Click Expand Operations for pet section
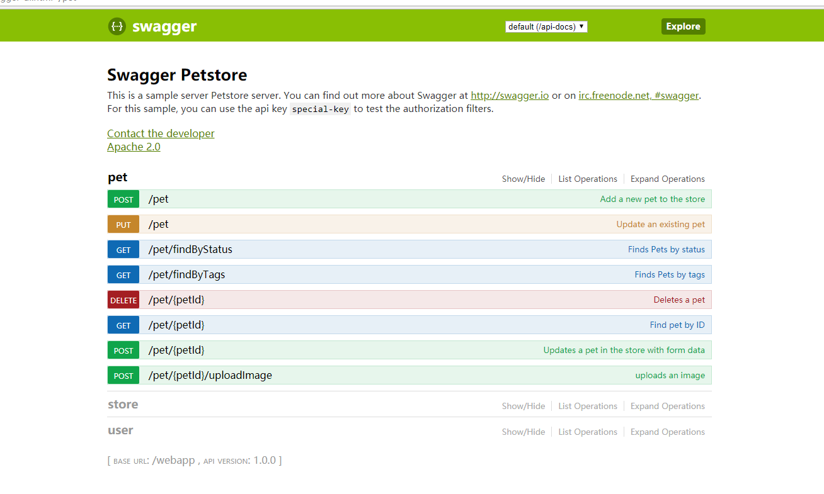The image size is (824, 494). [x=668, y=179]
